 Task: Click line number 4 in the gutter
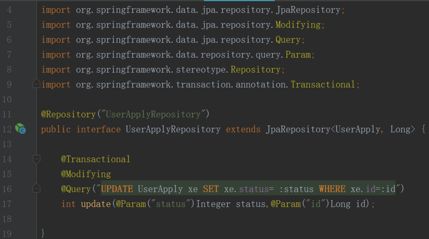coord(9,10)
